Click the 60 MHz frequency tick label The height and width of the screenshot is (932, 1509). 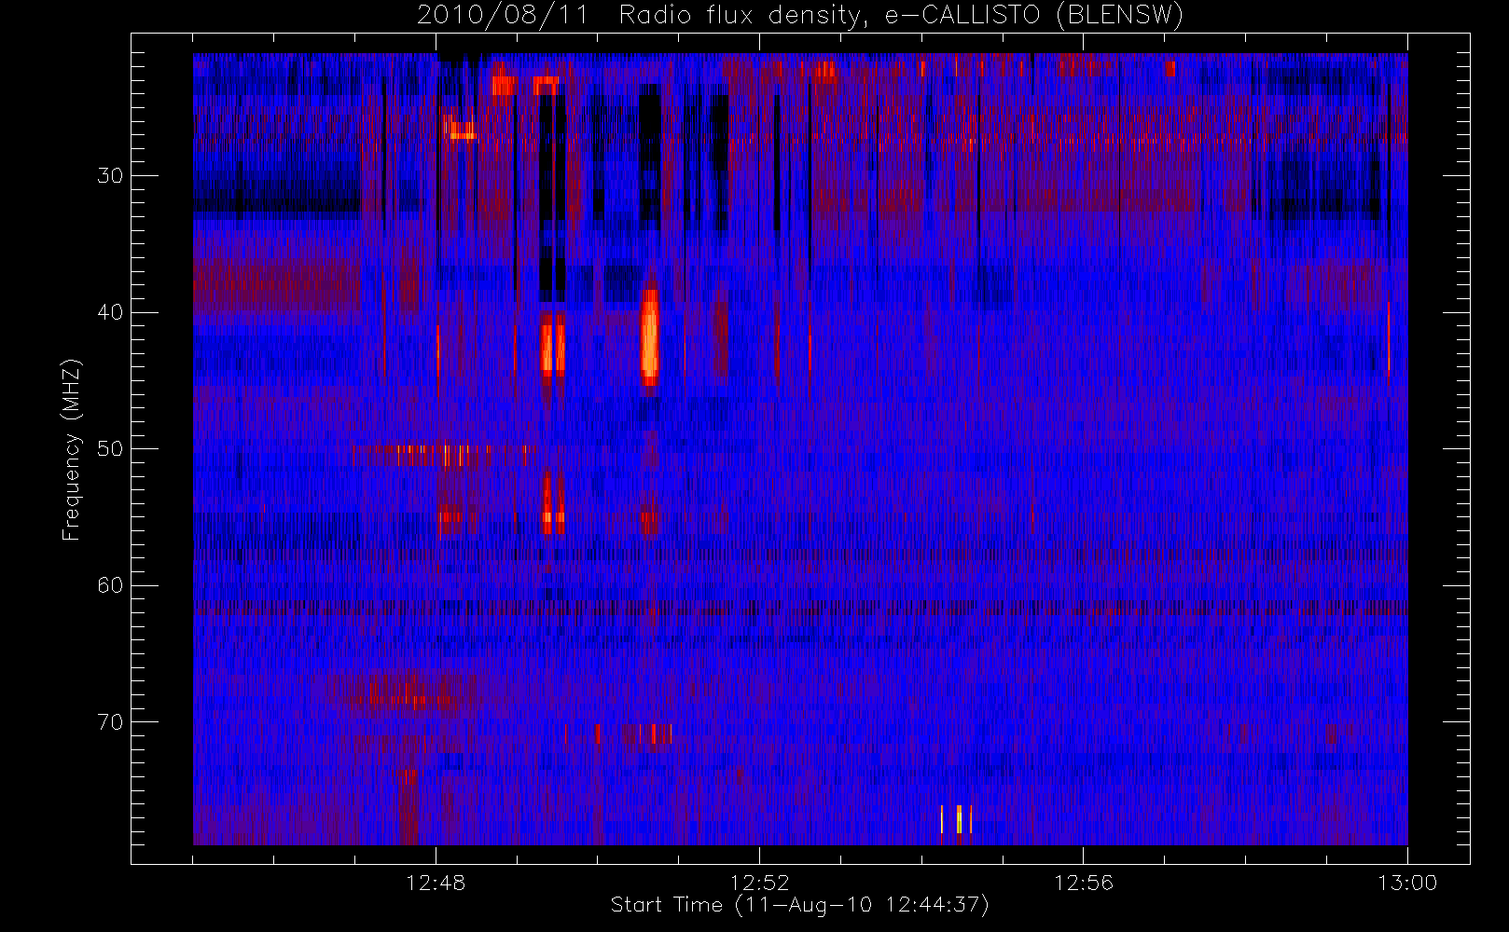[x=110, y=585]
